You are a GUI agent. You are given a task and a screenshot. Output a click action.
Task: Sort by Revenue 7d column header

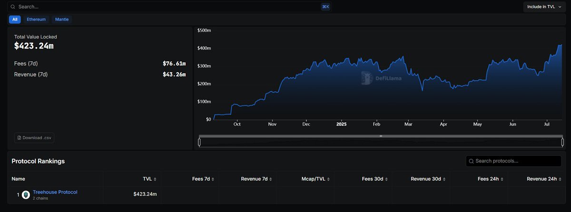pyautogui.click(x=256, y=179)
